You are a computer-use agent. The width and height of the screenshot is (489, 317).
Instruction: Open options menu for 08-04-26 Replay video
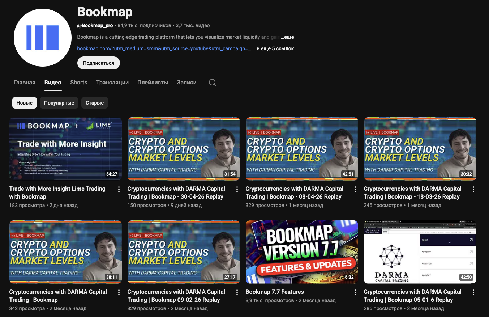[355, 189]
